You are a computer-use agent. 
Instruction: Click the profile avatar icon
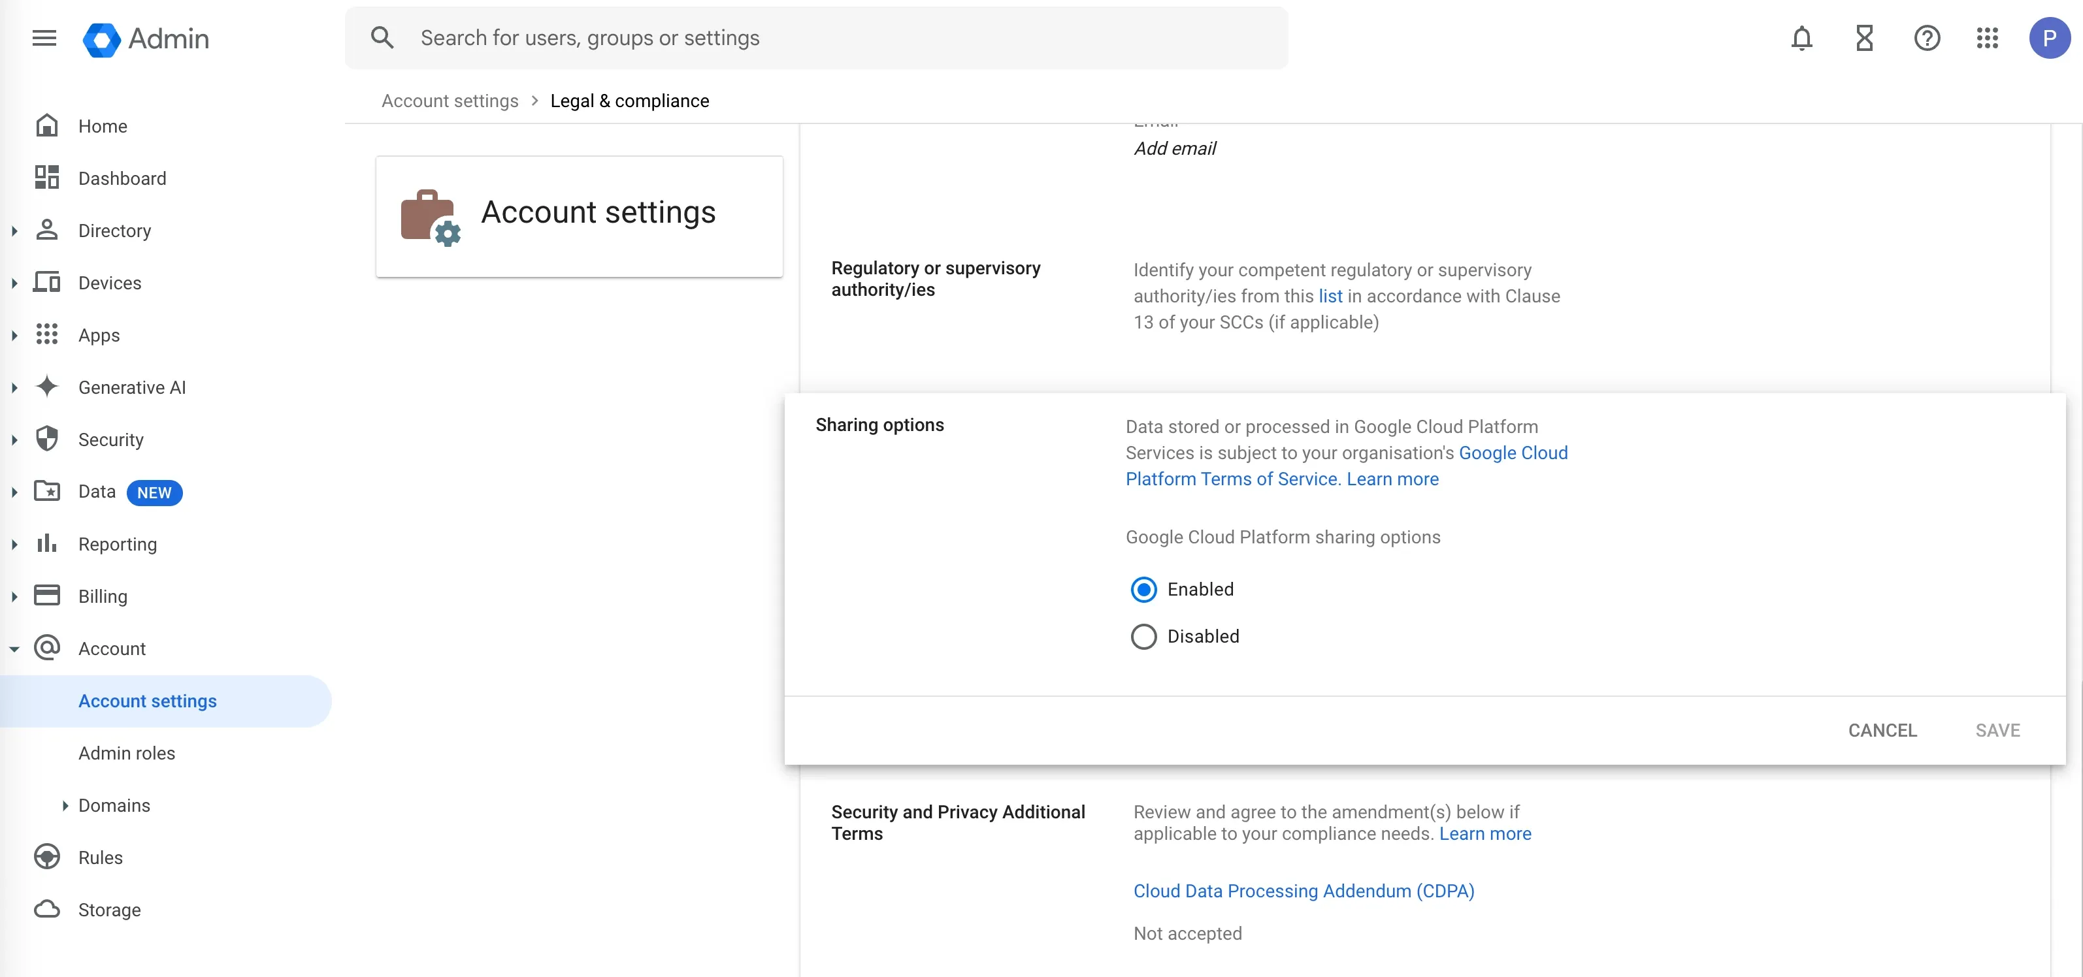pyautogui.click(x=2050, y=38)
